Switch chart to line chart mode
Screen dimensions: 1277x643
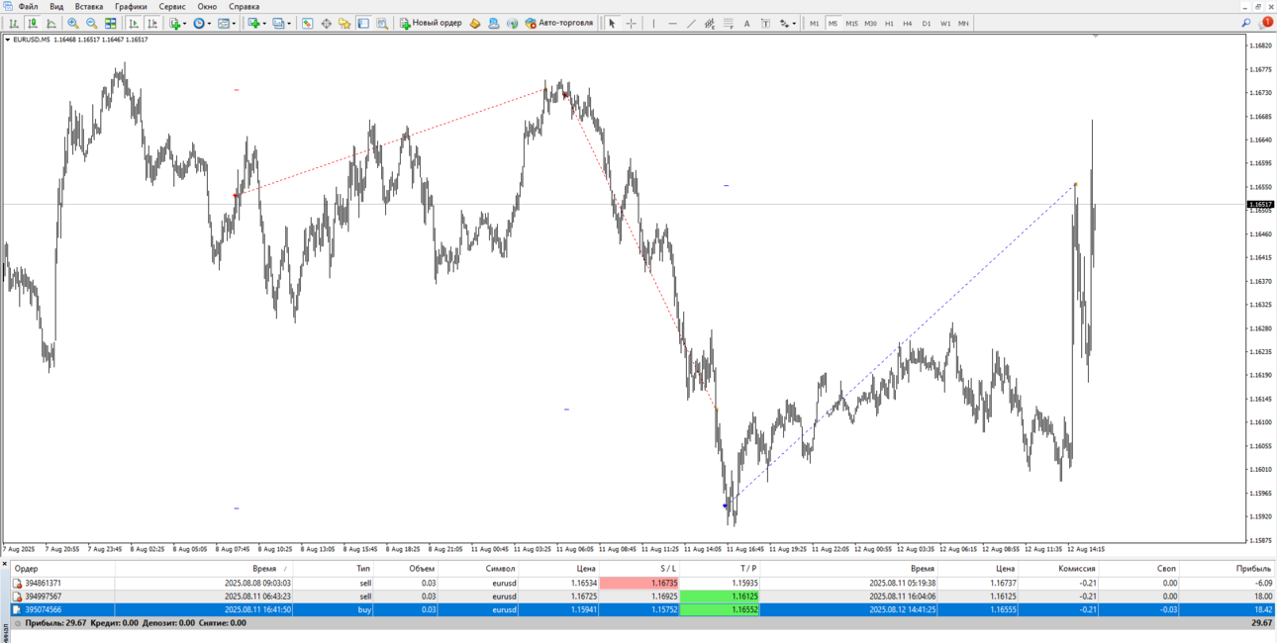click(51, 23)
